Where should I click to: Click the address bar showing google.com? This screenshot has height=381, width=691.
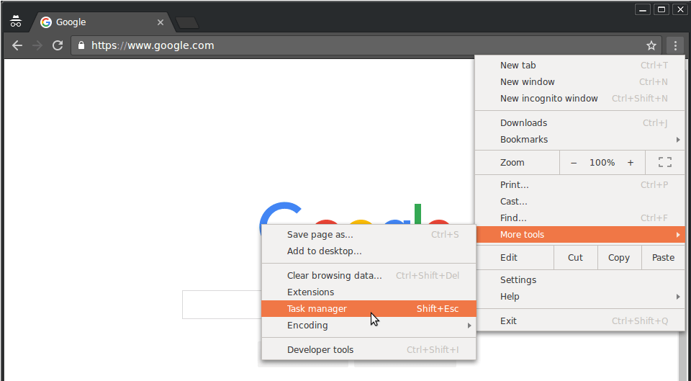pyautogui.click(x=360, y=45)
